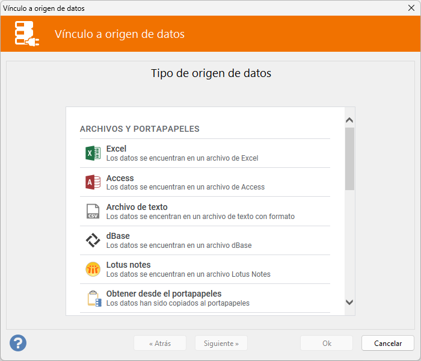Click the red Access database icon
This screenshot has height=361, width=421.
pyautogui.click(x=93, y=182)
